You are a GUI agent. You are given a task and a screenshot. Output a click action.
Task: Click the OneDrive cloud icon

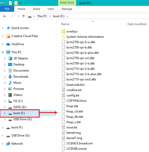point(8,44)
